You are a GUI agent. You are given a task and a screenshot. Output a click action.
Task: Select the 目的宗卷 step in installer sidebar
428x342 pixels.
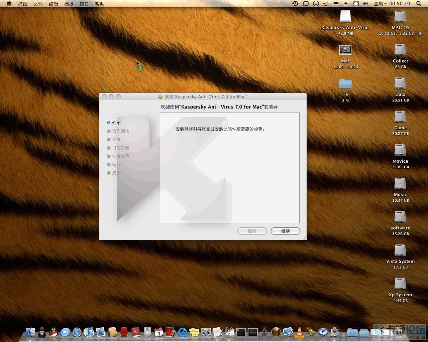118,148
